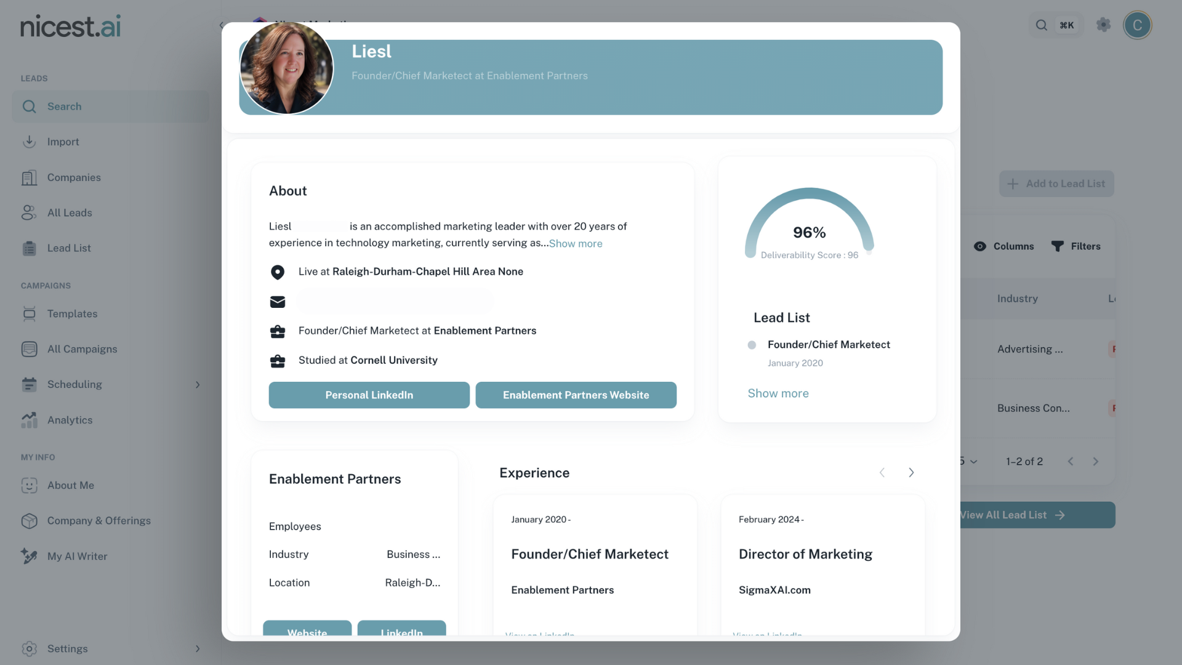Go to next experience card arrow
Screen dimensions: 1182x665
click(911, 473)
